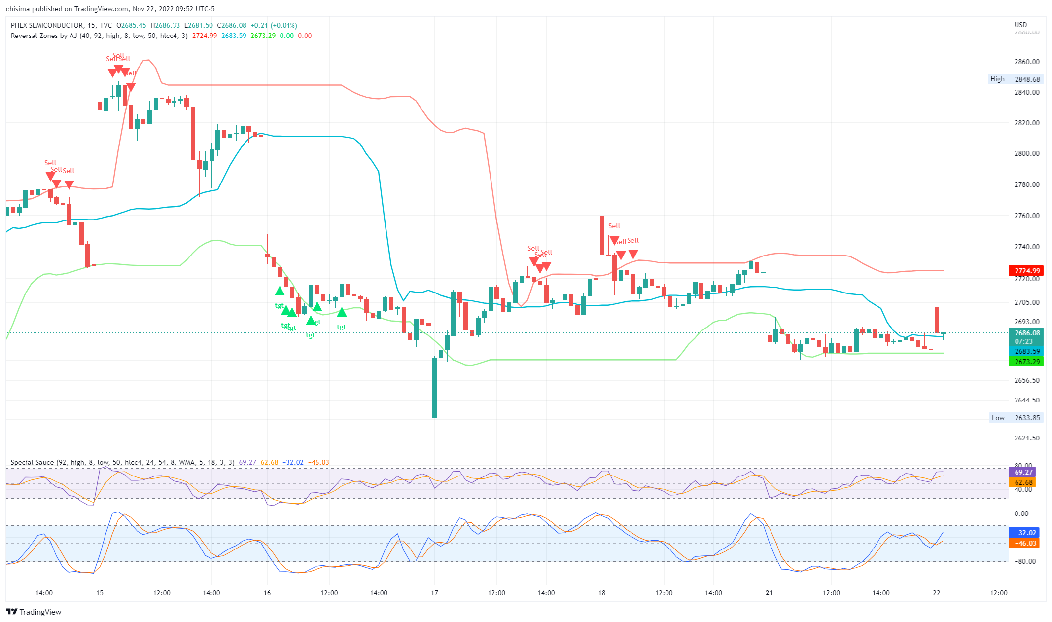
Task: Click the PHLX SEMICONDUCTOR symbol title
Action: (x=47, y=25)
